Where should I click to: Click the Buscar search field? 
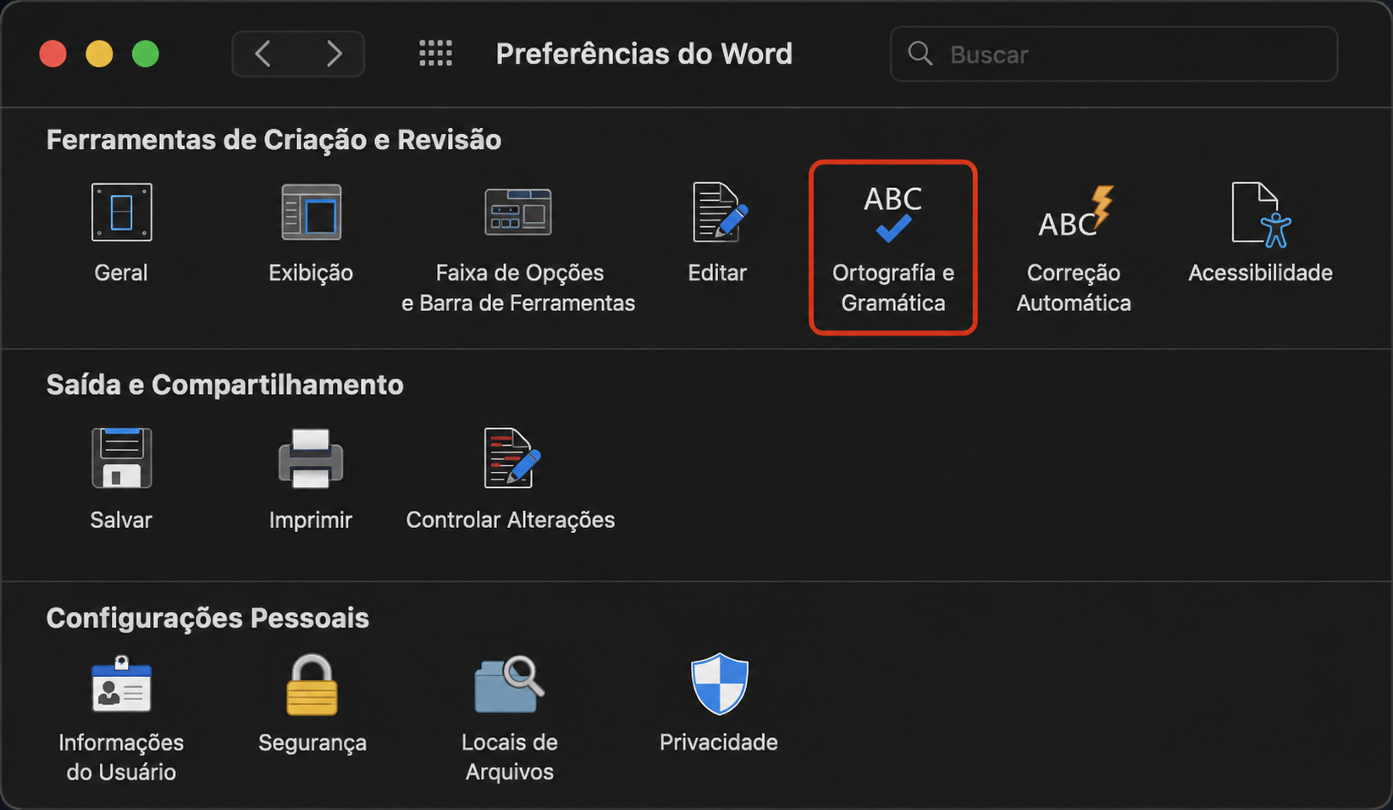coord(1114,54)
